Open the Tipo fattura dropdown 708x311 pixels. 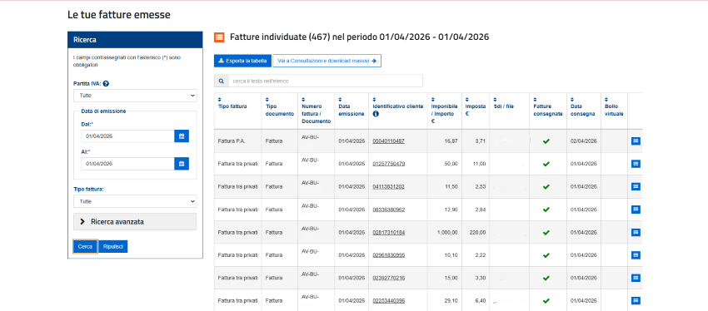pos(135,201)
